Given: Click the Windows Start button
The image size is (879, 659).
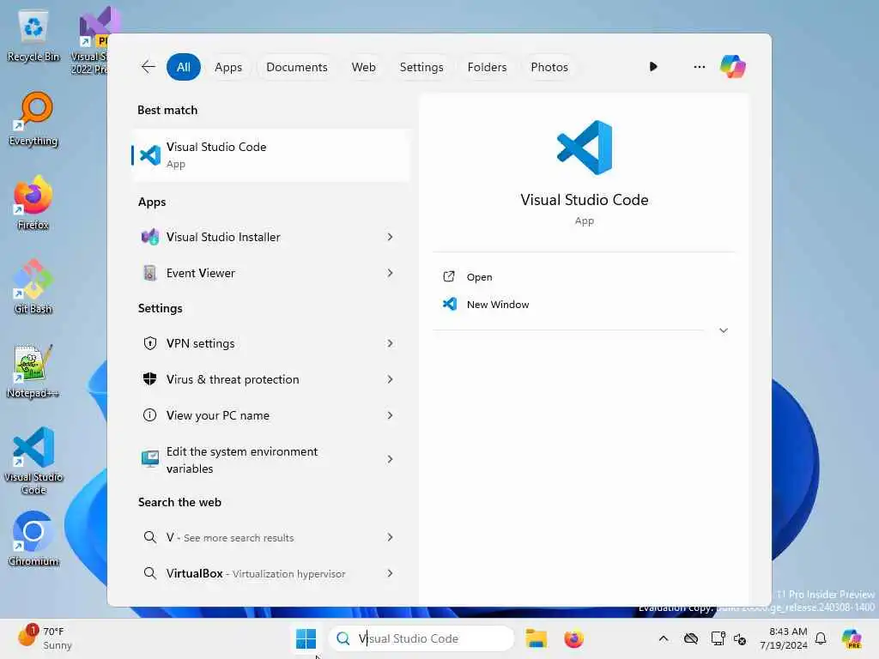Looking at the screenshot, I should point(306,638).
